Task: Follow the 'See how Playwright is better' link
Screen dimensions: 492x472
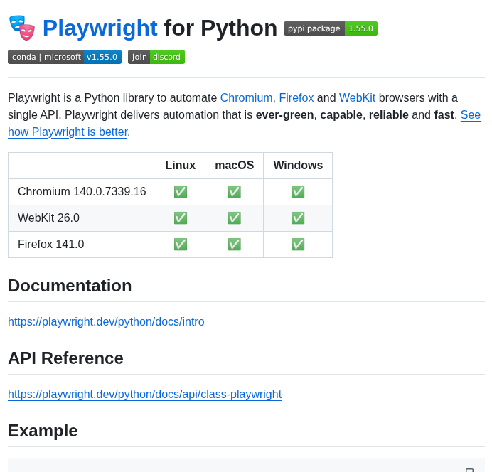Action: point(68,132)
